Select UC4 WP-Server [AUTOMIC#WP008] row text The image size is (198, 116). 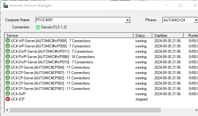click(x=51, y=41)
